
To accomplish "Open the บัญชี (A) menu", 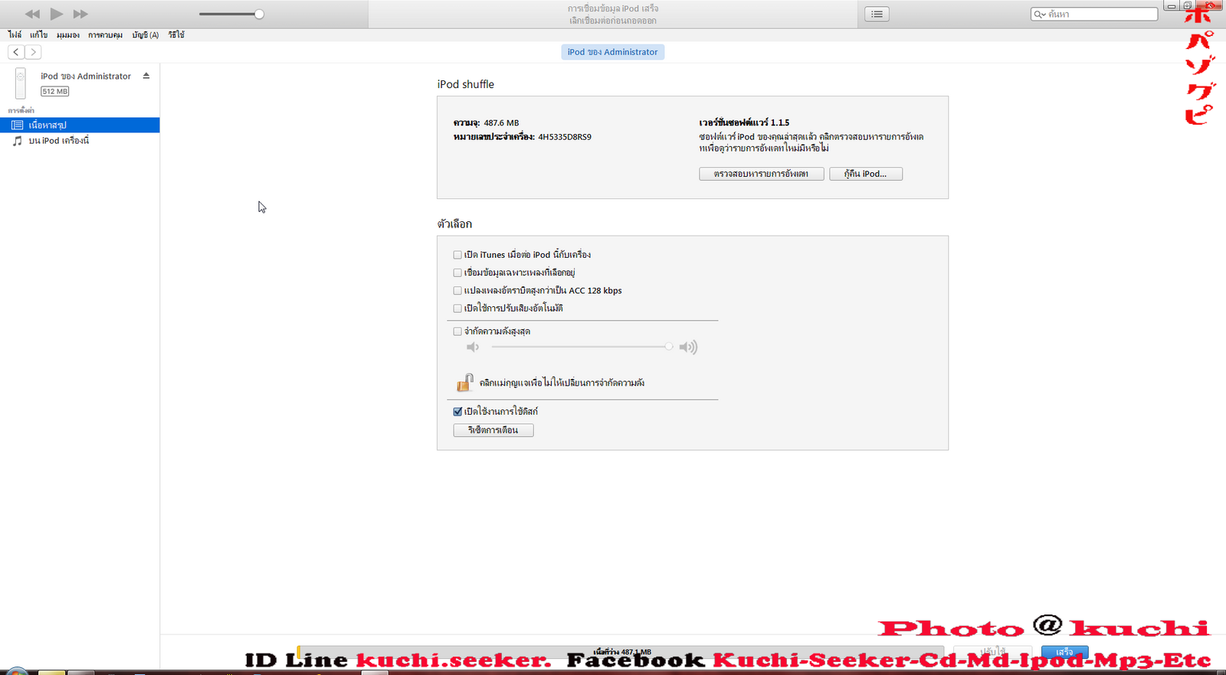I will pyautogui.click(x=145, y=34).
